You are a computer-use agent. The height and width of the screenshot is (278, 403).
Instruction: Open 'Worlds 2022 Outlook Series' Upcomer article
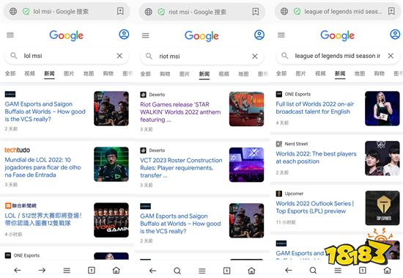(315, 207)
